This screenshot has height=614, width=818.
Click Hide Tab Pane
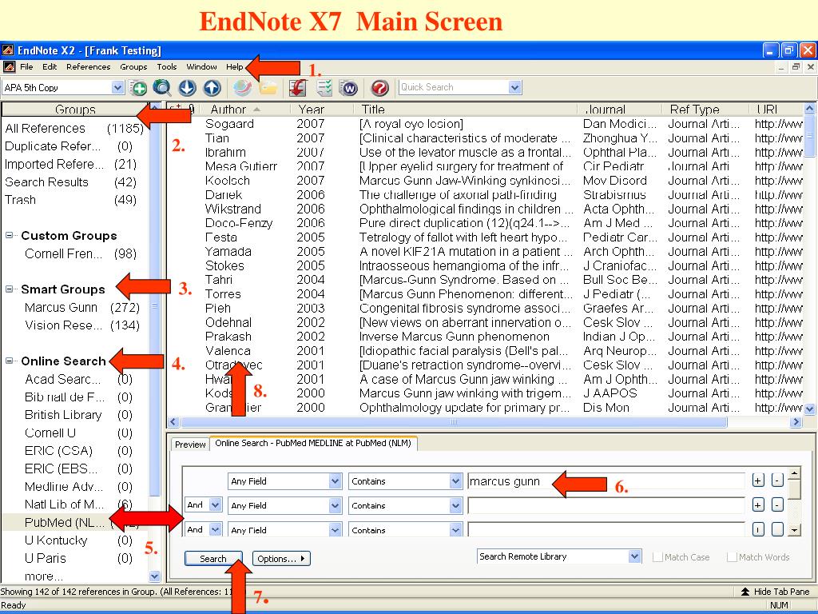click(775, 592)
